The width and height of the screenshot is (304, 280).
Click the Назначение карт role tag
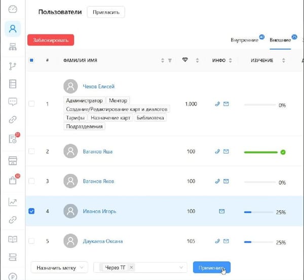tap(110, 118)
